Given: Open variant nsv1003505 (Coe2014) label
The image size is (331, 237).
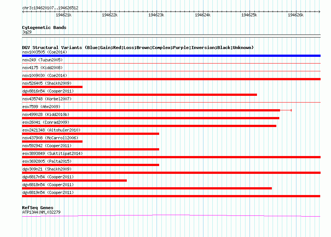Looking at the screenshot, I should coord(45,52).
